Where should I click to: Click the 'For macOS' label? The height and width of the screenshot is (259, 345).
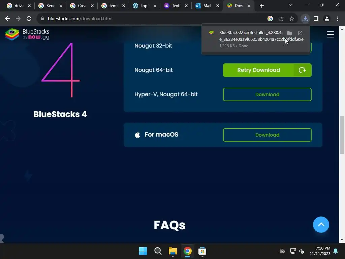tap(161, 135)
